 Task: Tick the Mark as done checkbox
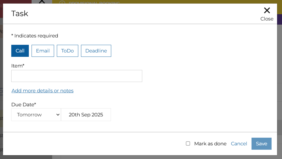click(x=188, y=143)
